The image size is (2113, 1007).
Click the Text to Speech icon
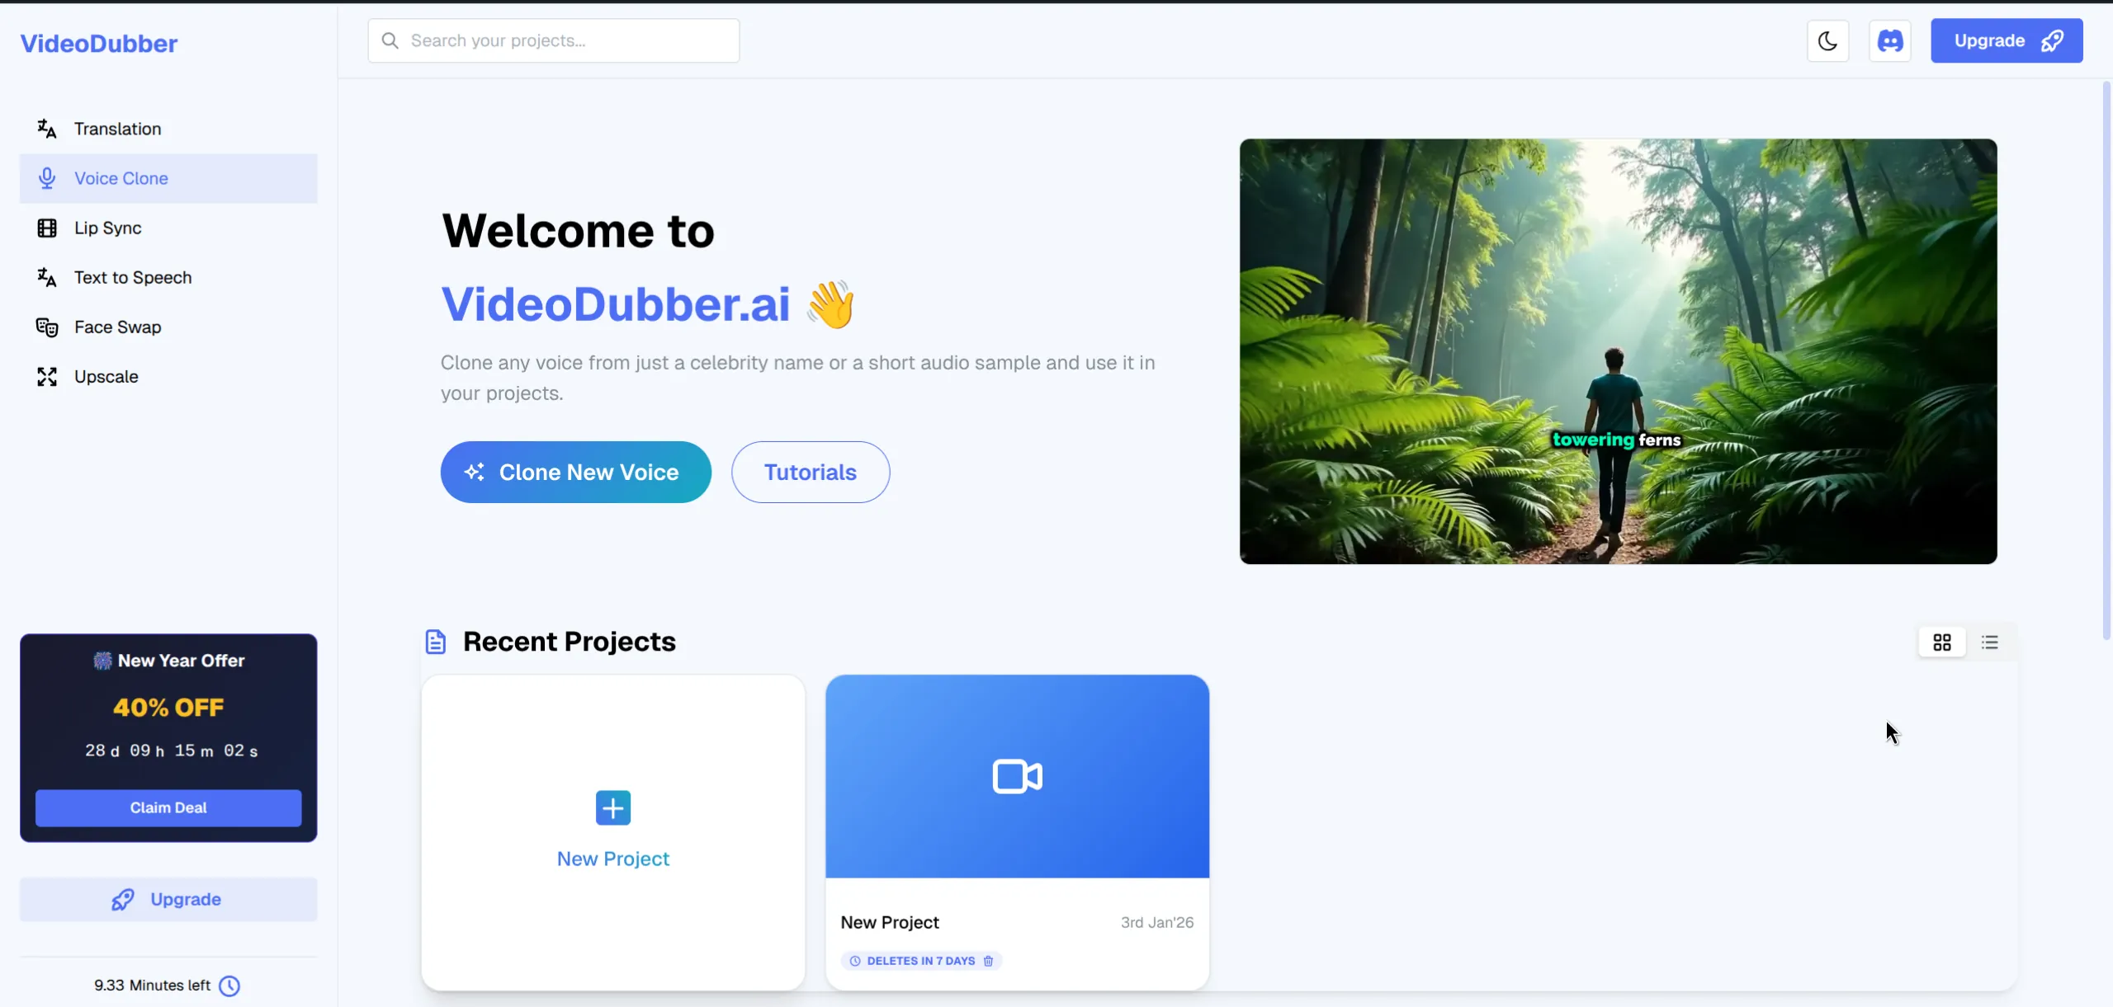click(x=47, y=277)
